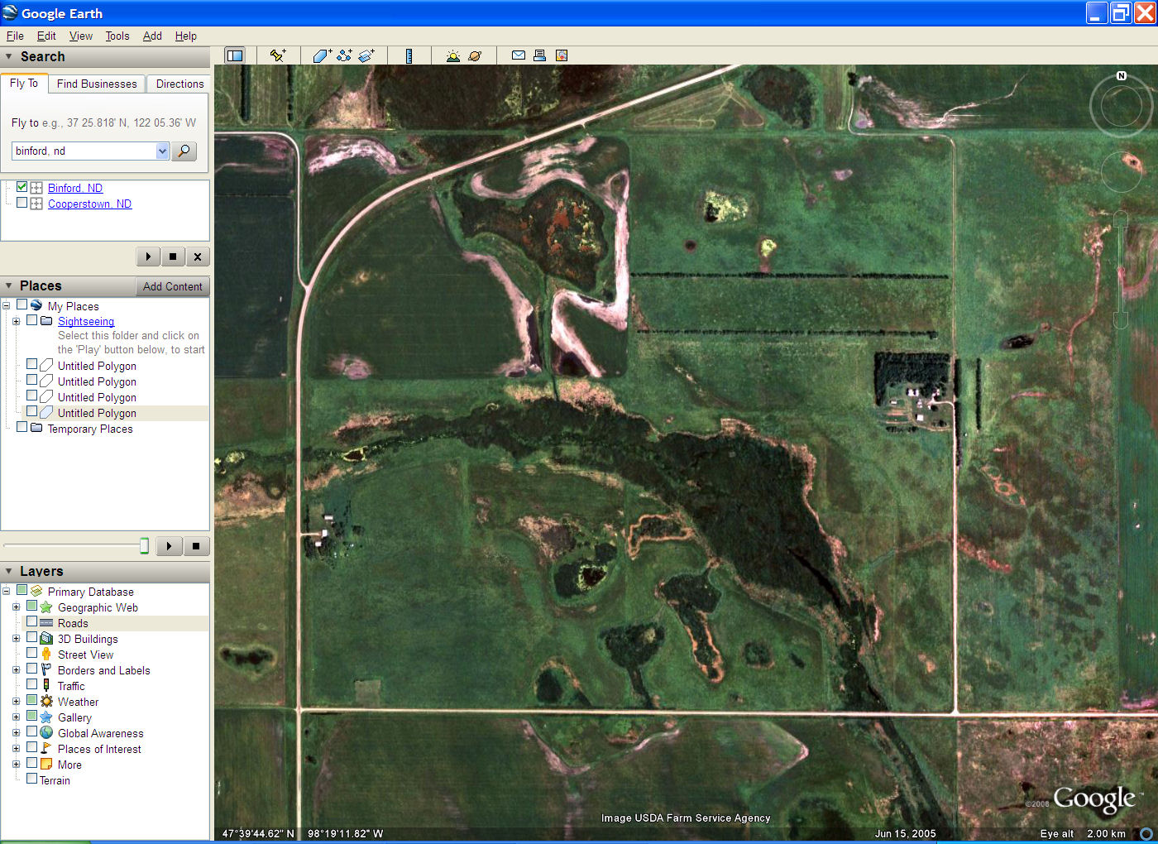Collapse the Places panel triangle
The image size is (1158, 844).
[x=8, y=285]
